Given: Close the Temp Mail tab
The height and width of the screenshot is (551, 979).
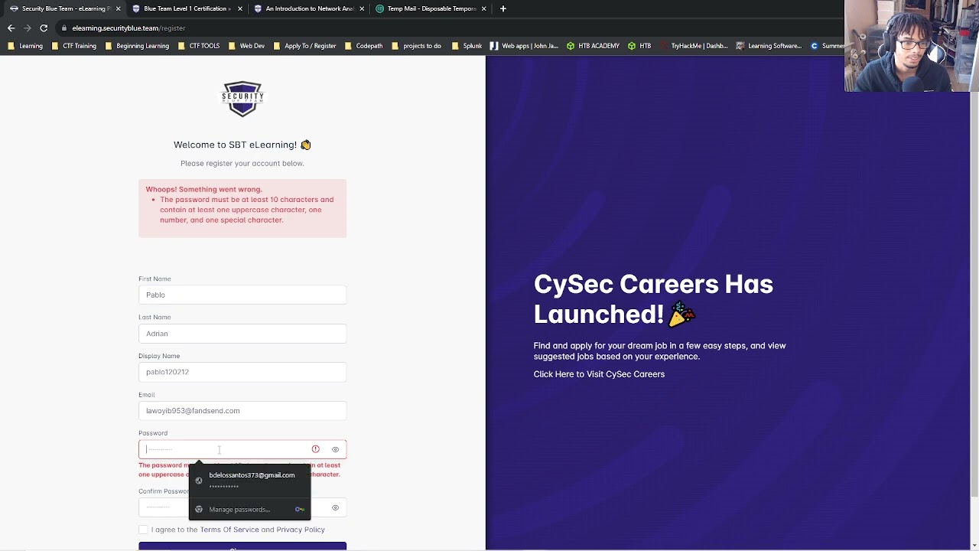Looking at the screenshot, I should coord(483,8).
